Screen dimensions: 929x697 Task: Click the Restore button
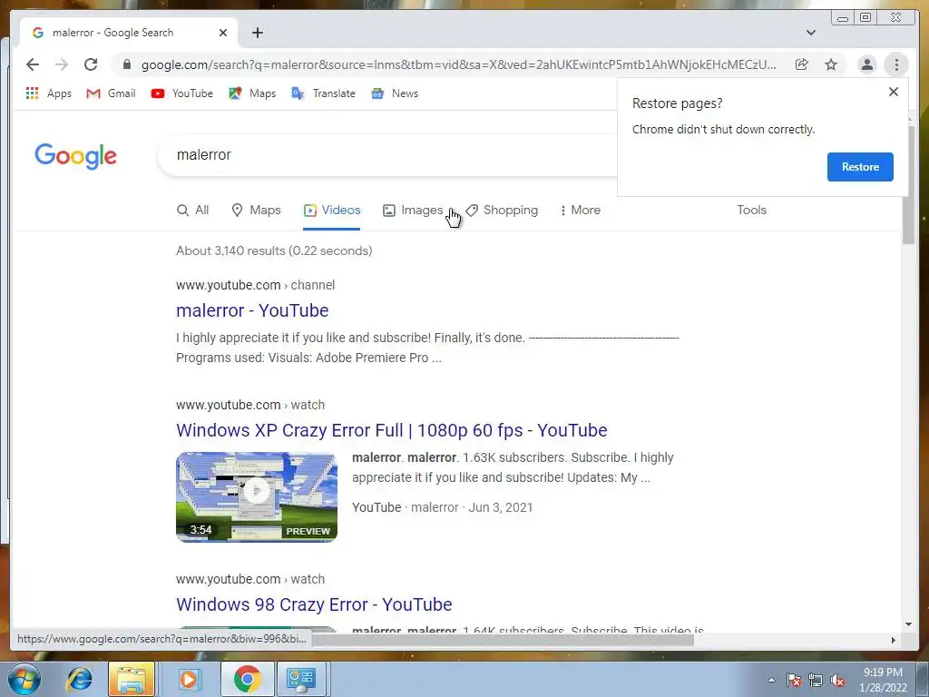click(860, 167)
